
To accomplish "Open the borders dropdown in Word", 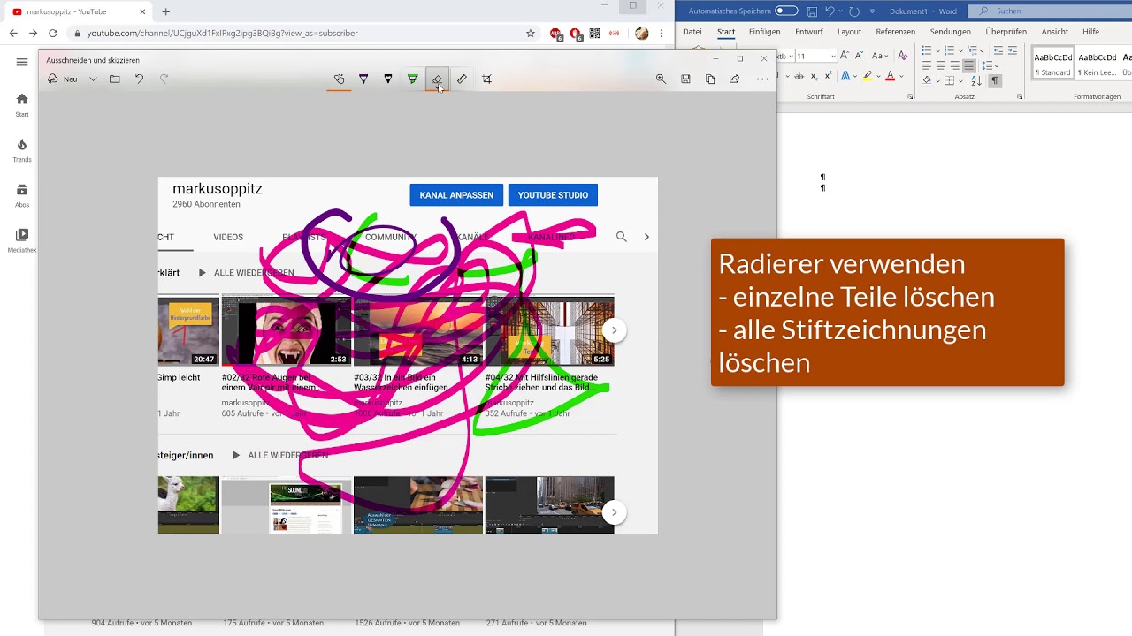I will tap(960, 80).
